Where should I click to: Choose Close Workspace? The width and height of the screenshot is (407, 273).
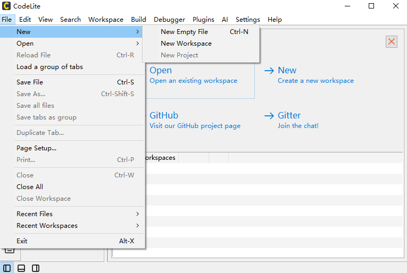71,199
